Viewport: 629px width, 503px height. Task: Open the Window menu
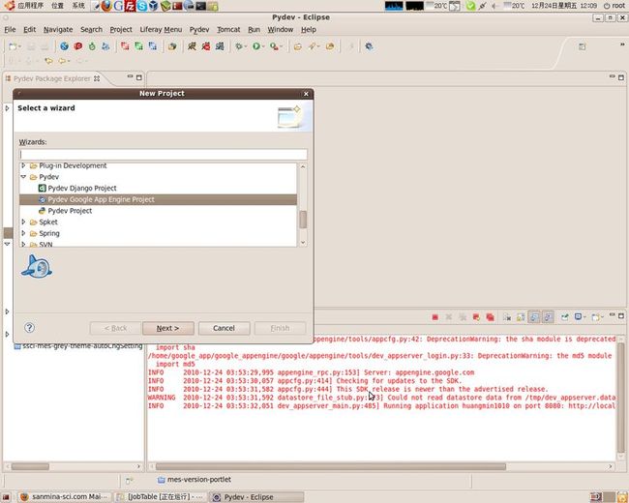281,30
